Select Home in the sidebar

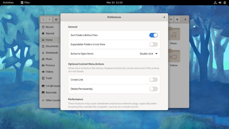(50, 40)
